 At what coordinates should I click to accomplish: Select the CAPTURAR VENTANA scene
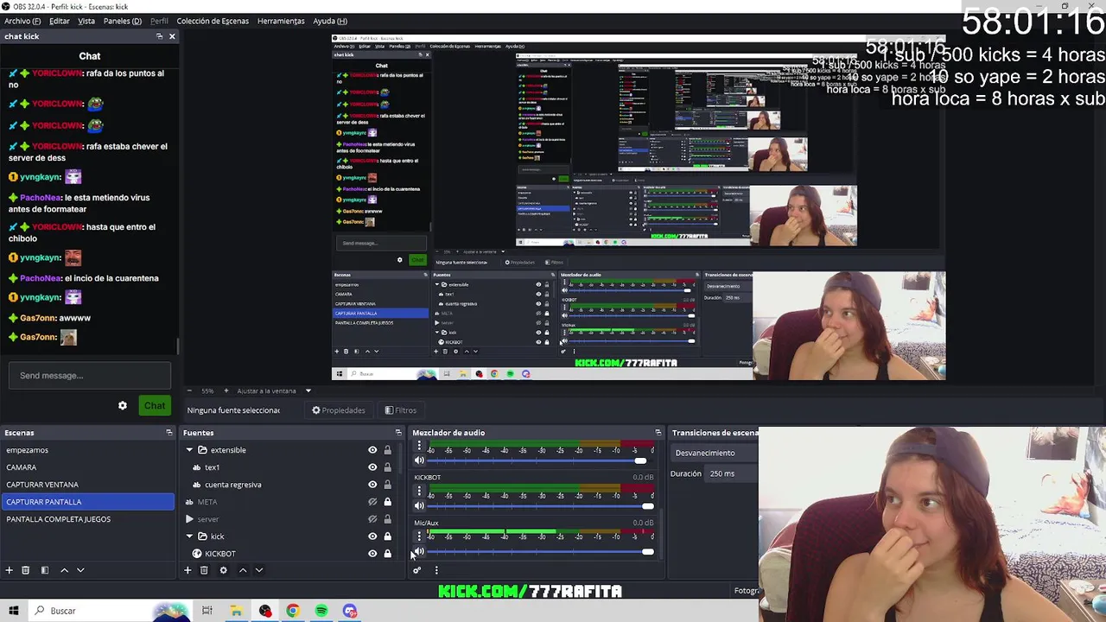click(x=88, y=485)
